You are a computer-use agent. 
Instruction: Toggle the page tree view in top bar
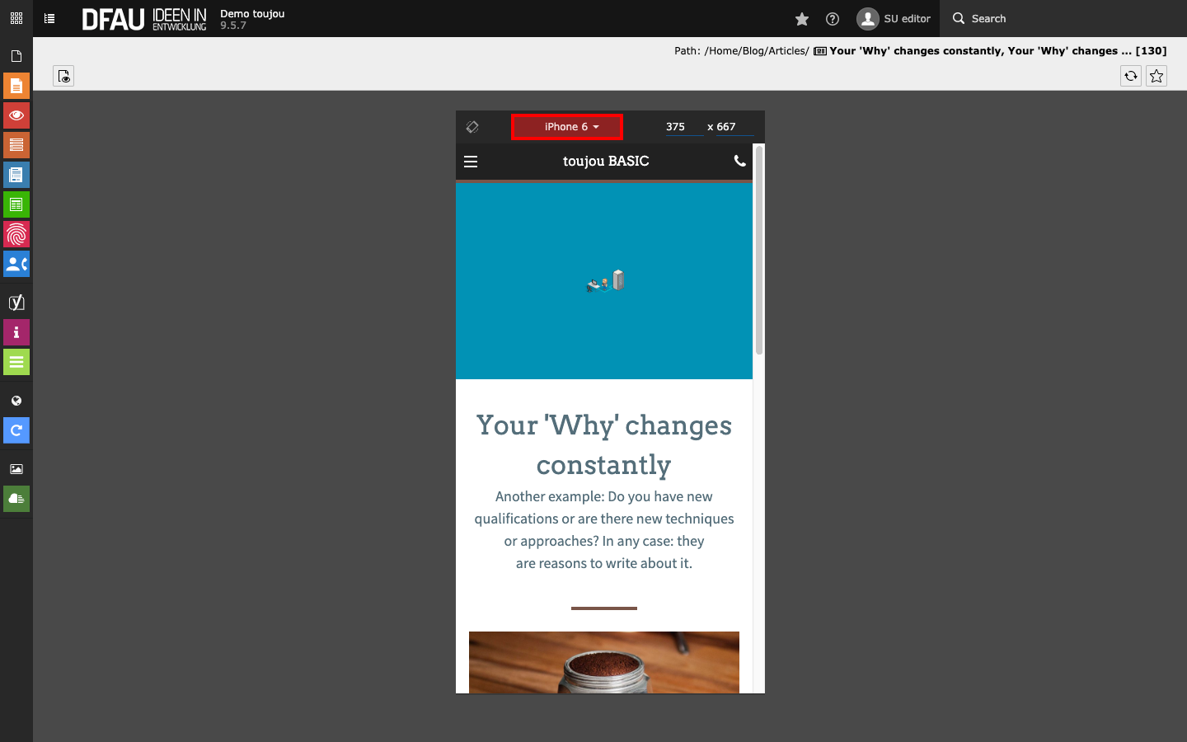click(x=49, y=18)
